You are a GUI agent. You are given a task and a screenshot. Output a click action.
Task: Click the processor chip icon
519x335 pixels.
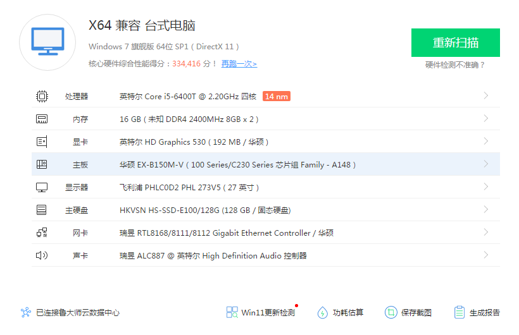point(42,96)
